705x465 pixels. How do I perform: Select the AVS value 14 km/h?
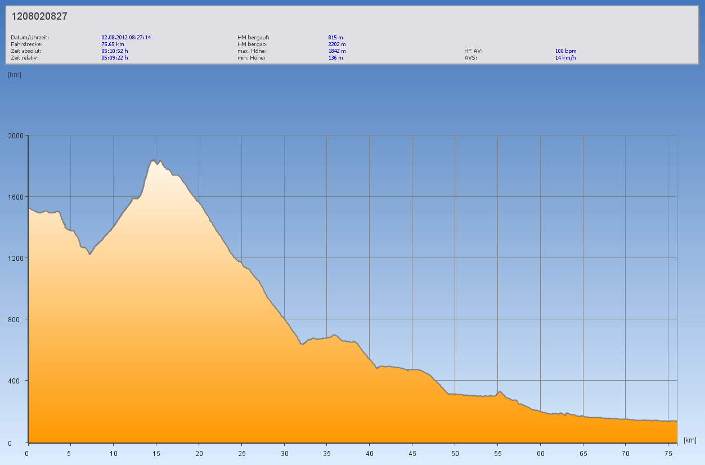click(565, 58)
